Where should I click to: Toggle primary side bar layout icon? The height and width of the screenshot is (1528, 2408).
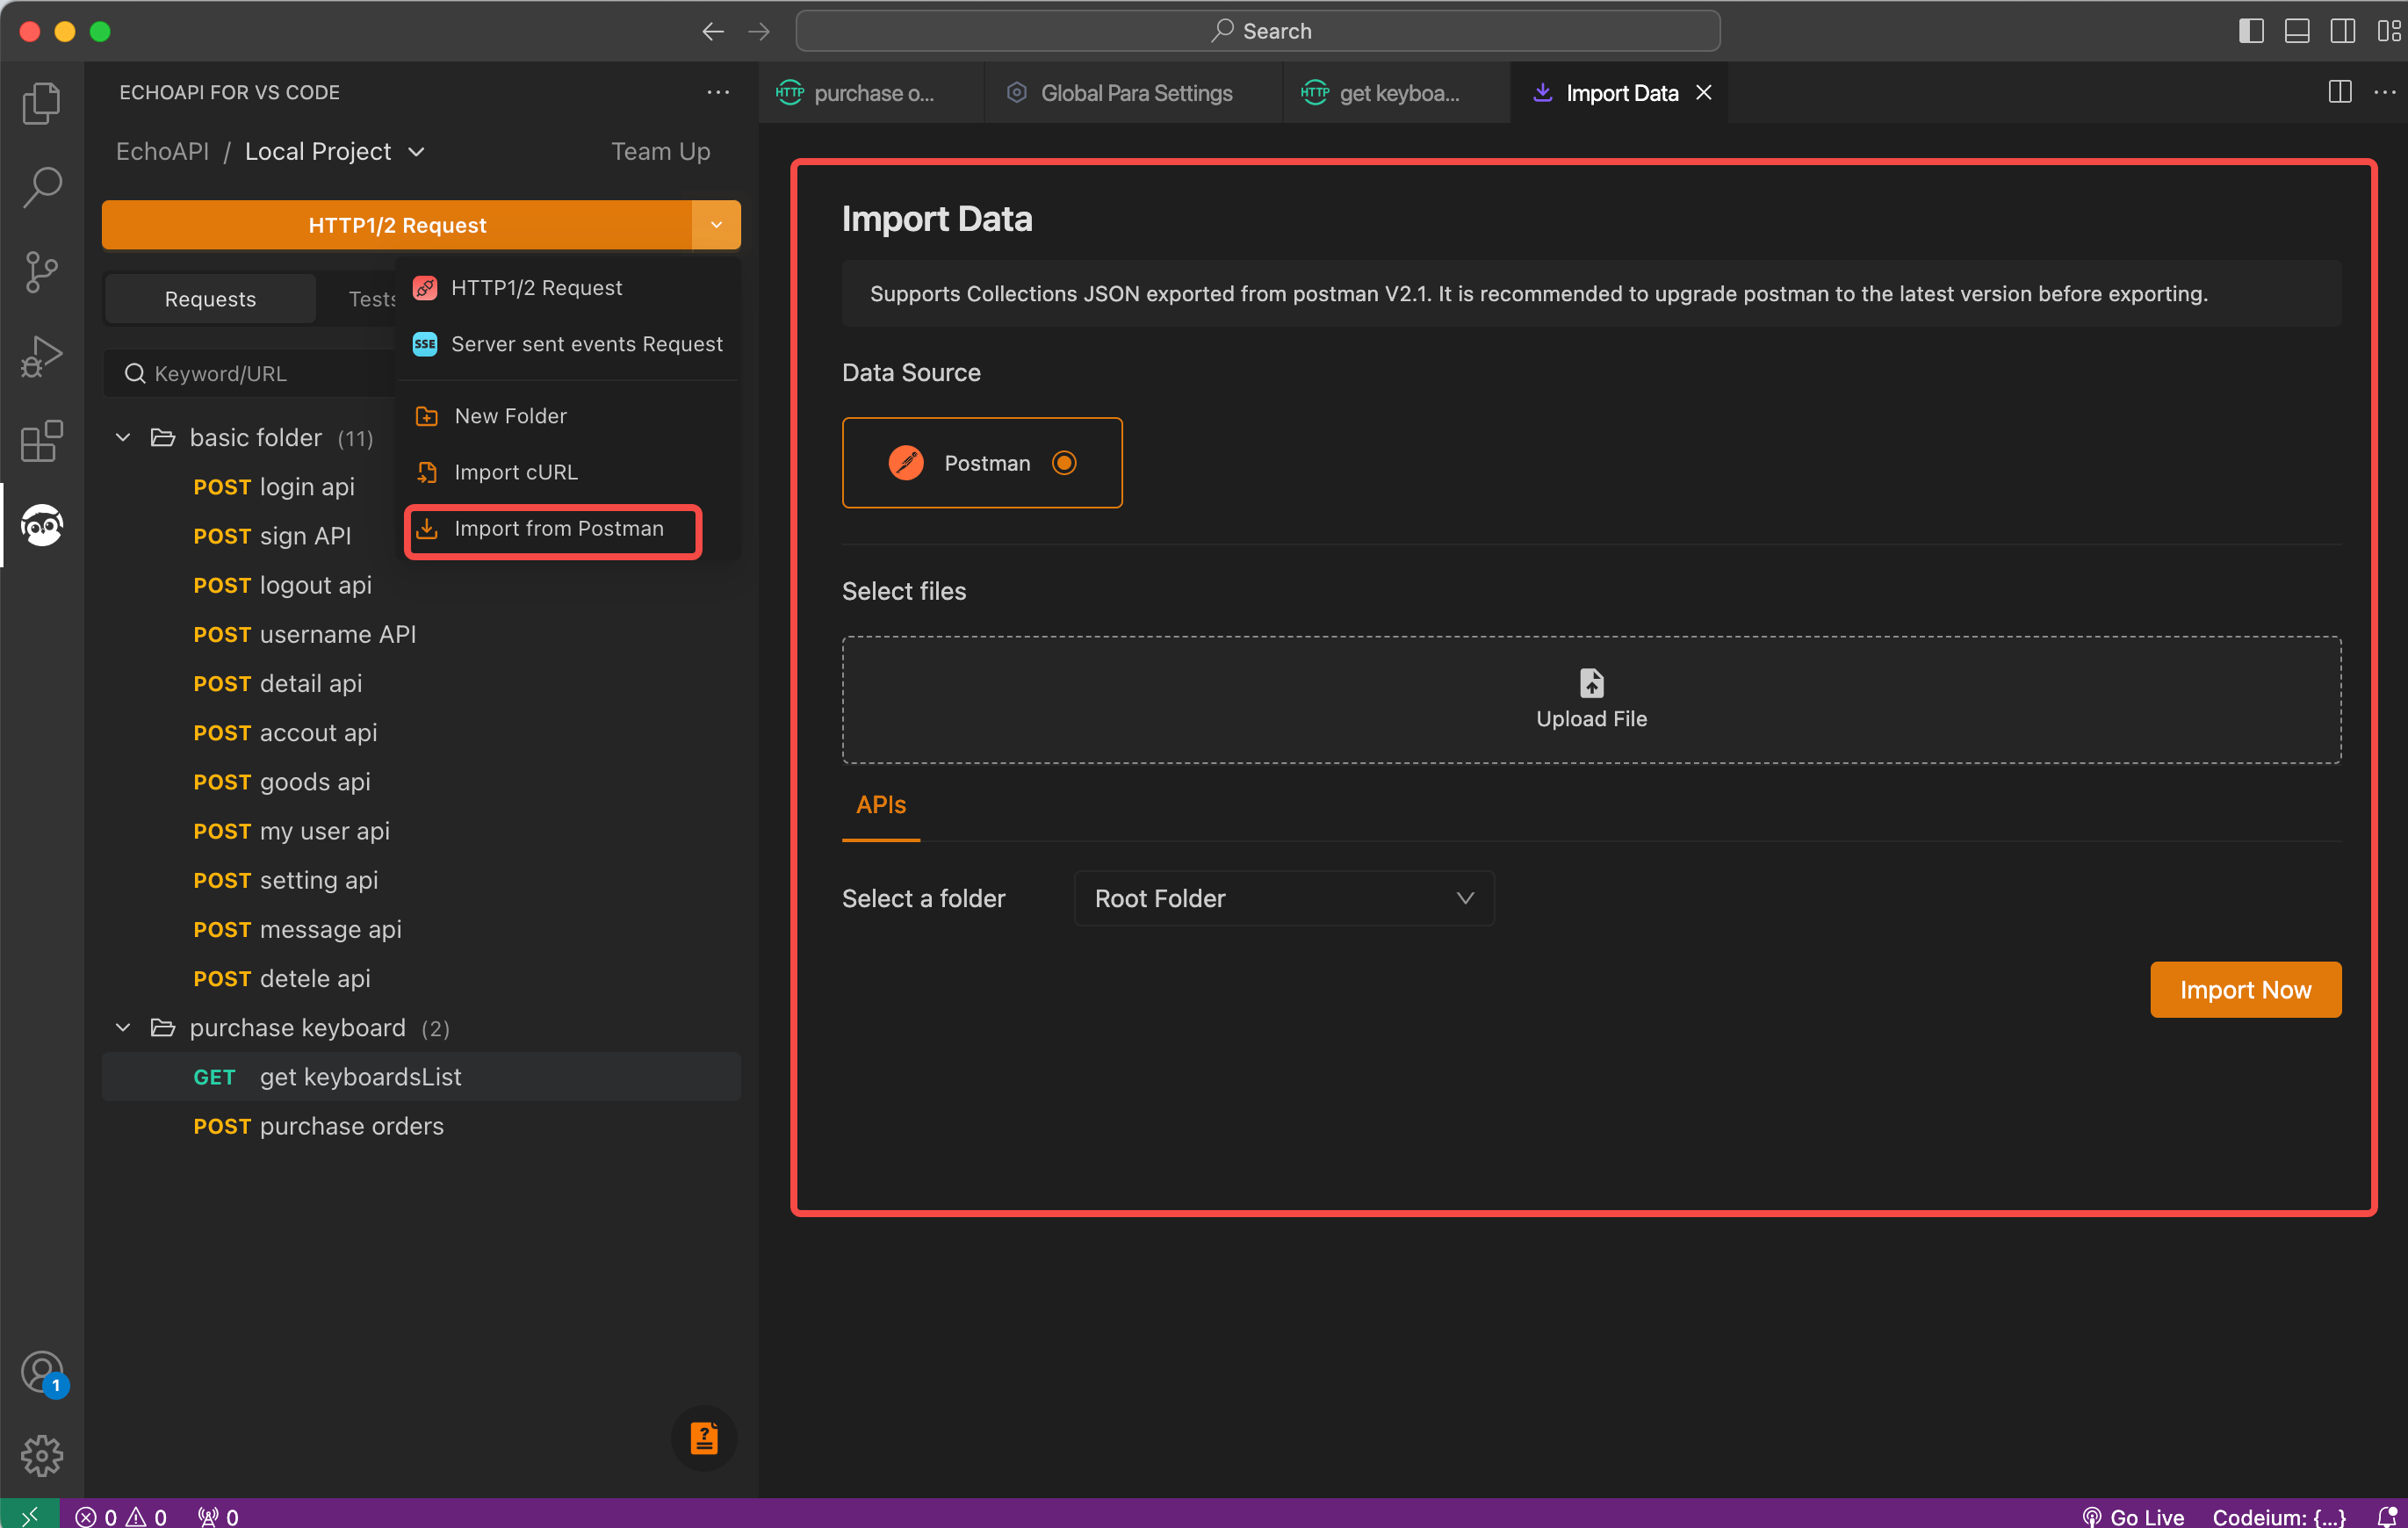coord(2251,31)
